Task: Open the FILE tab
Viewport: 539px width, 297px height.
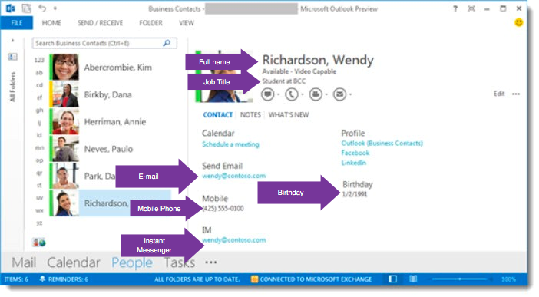Action: pos(17,23)
